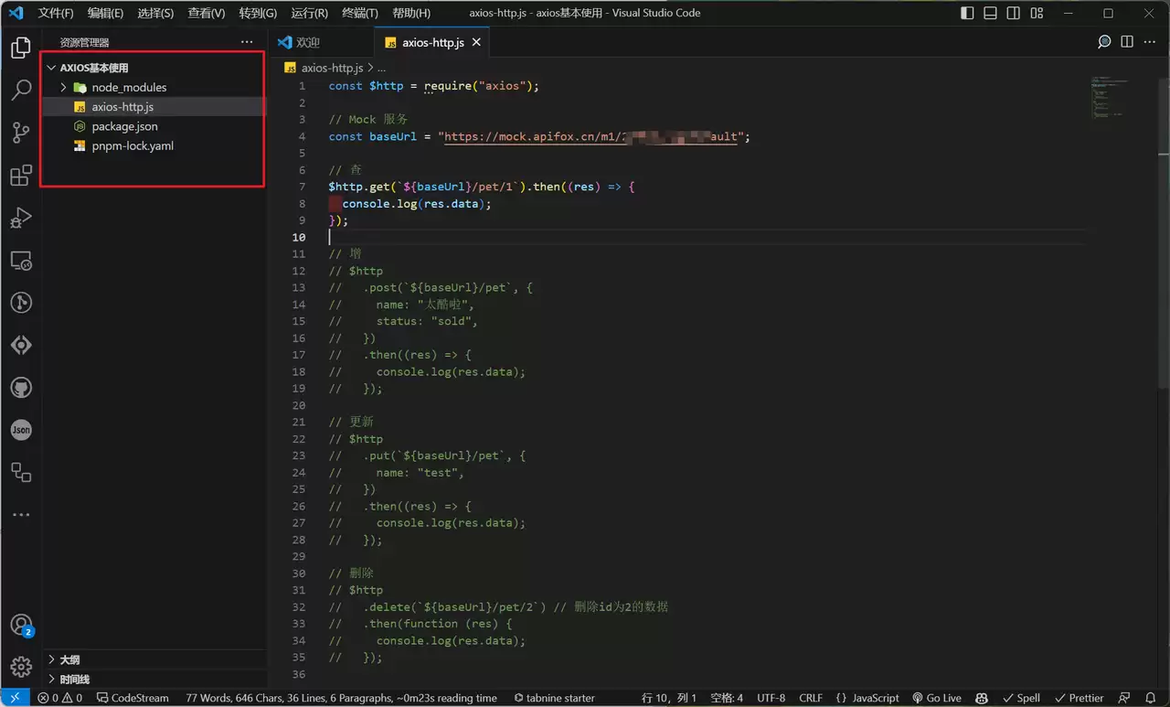Toggle the primary sidebar layout button

[968, 13]
